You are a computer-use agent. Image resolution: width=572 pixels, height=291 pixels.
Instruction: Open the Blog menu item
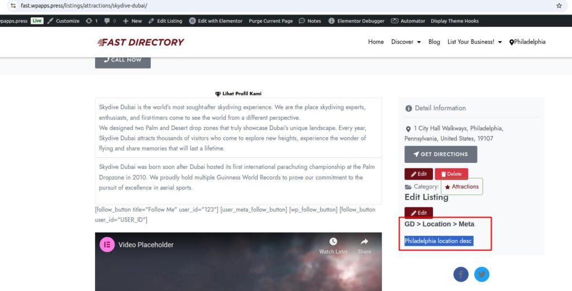(434, 42)
